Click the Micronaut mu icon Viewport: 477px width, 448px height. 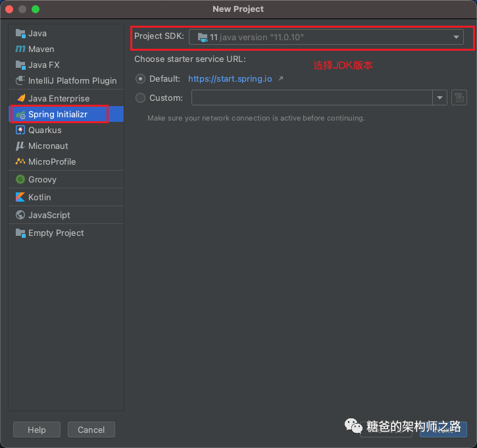click(20, 146)
